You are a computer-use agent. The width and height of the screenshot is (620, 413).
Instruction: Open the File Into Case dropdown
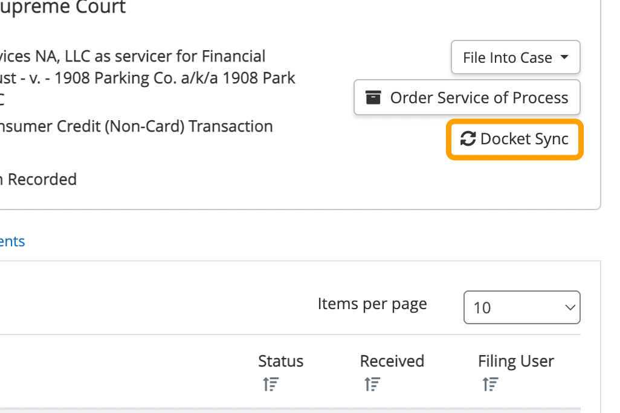click(x=515, y=57)
